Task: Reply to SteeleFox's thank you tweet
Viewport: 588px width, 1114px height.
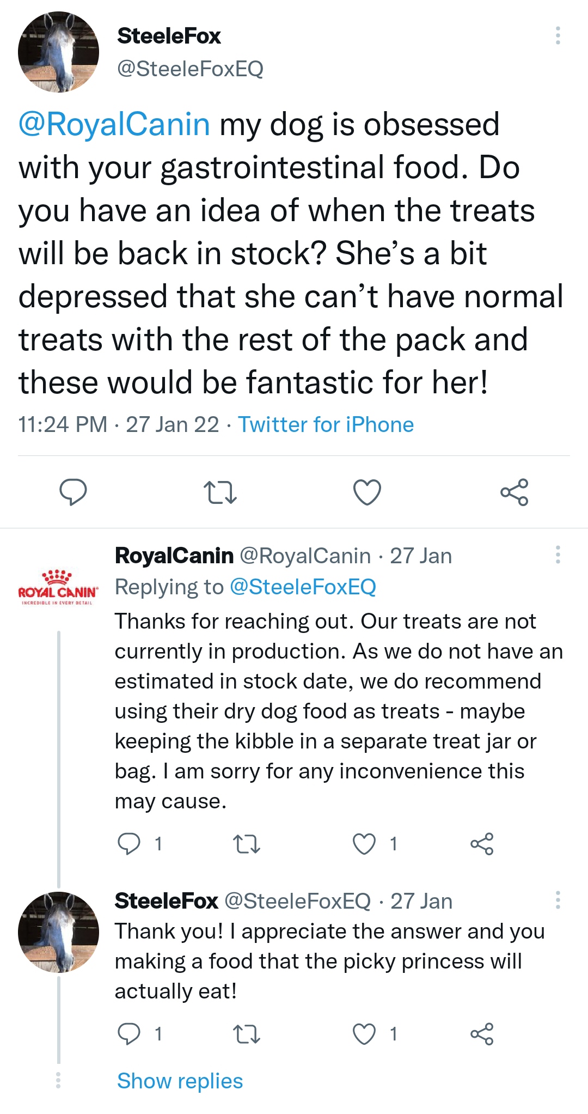Action: click(x=130, y=1034)
